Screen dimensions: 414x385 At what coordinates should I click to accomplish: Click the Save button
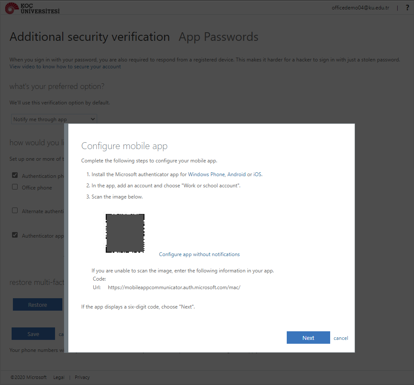(33, 334)
